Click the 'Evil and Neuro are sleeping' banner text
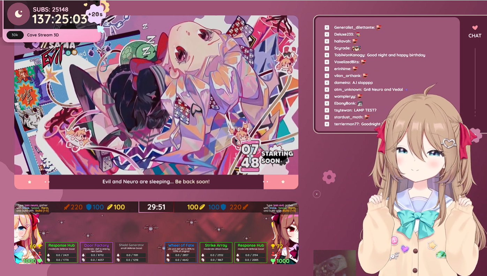The width and height of the screenshot is (487, 276). click(x=156, y=181)
